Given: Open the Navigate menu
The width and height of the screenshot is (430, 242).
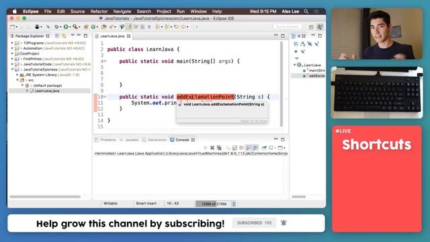Looking at the screenshot, I should pos(122,11).
